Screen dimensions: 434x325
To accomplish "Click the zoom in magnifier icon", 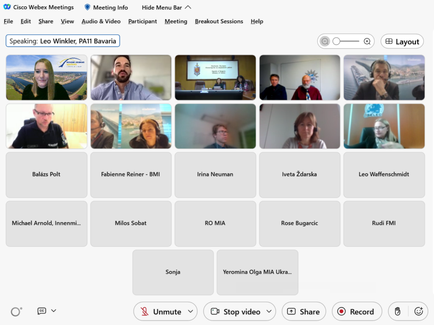I will click(x=367, y=42).
